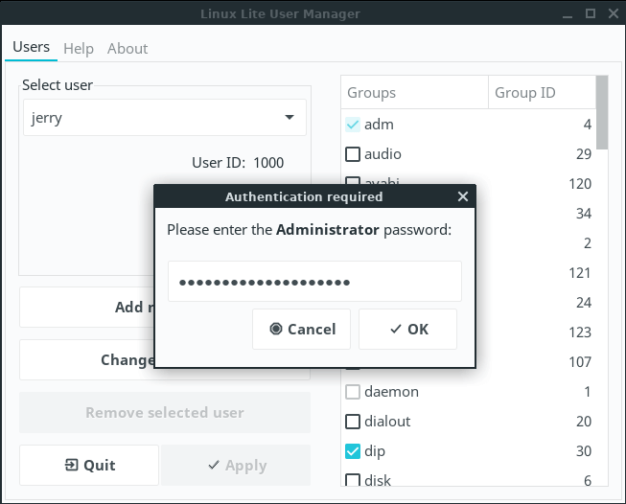Tick the daemon group checkbox
This screenshot has height=504, width=626.
[x=353, y=392]
